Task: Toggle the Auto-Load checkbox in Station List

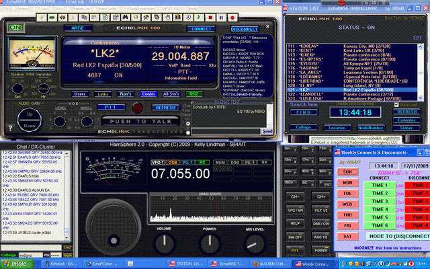Action: (x=396, y=105)
